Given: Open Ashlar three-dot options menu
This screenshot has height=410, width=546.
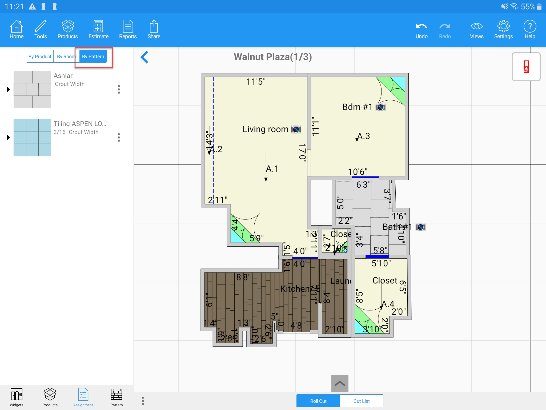Looking at the screenshot, I should click(x=119, y=89).
